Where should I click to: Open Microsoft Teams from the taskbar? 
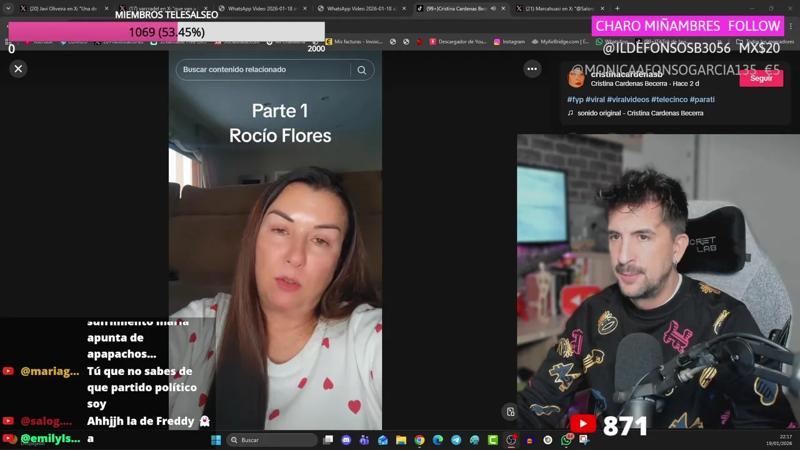point(364,440)
